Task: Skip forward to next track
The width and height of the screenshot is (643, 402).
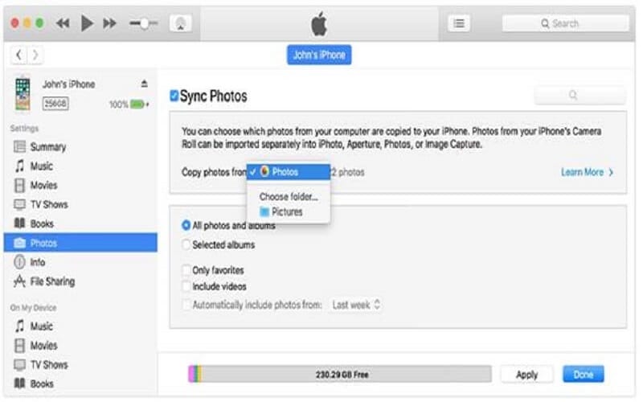Action: tap(110, 23)
